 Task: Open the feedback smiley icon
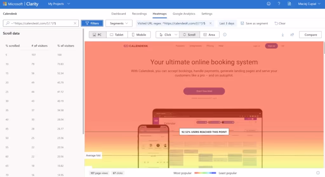point(269,4)
